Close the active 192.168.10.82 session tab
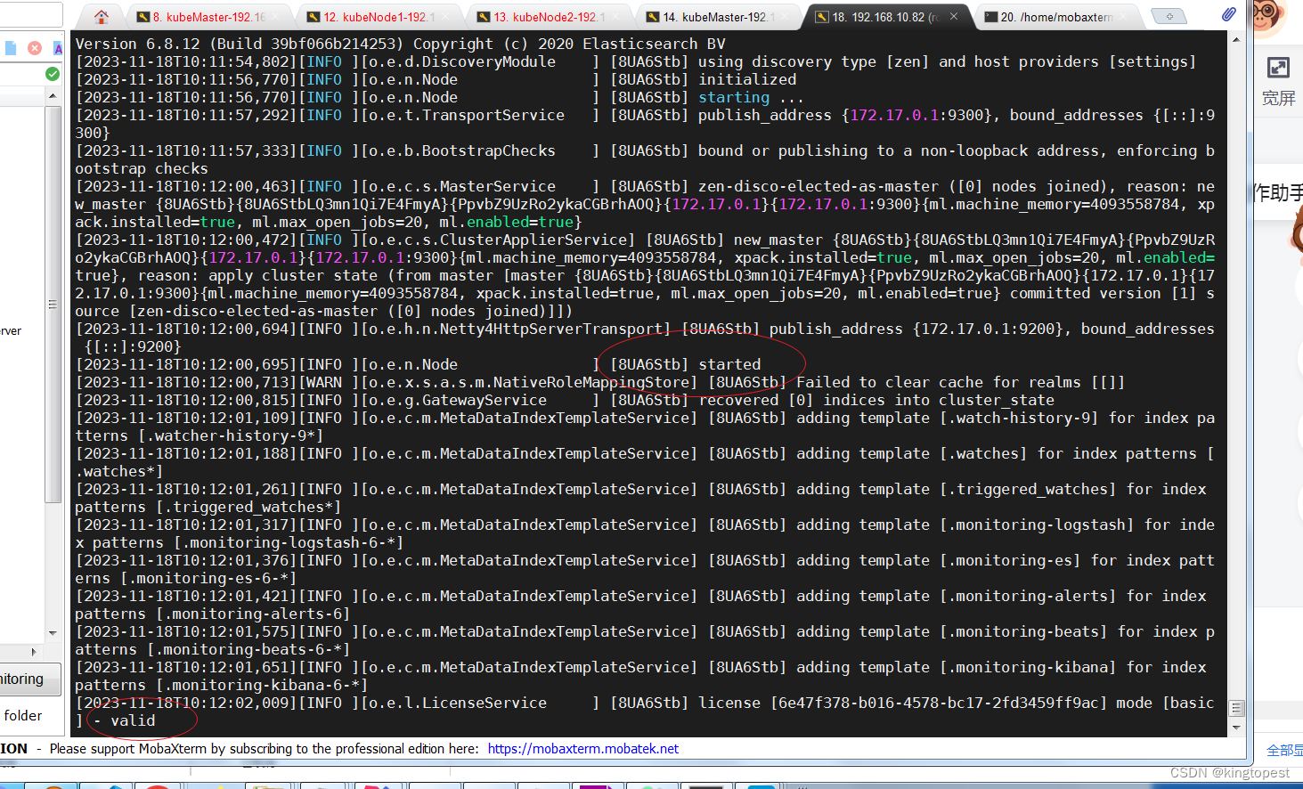Screen dimensions: 1303x789 point(954,15)
